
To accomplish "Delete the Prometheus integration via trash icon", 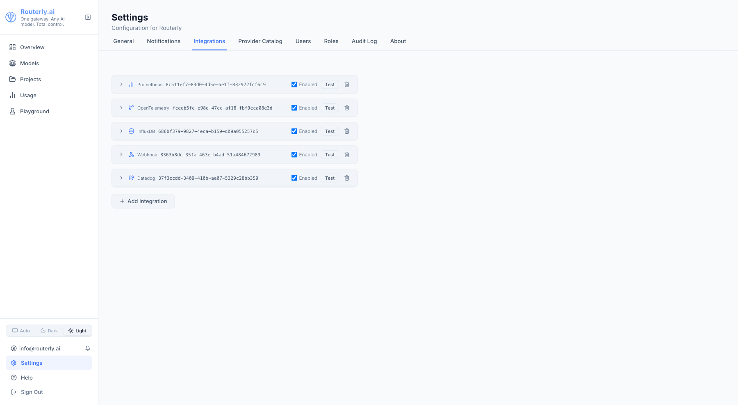I will [347, 85].
